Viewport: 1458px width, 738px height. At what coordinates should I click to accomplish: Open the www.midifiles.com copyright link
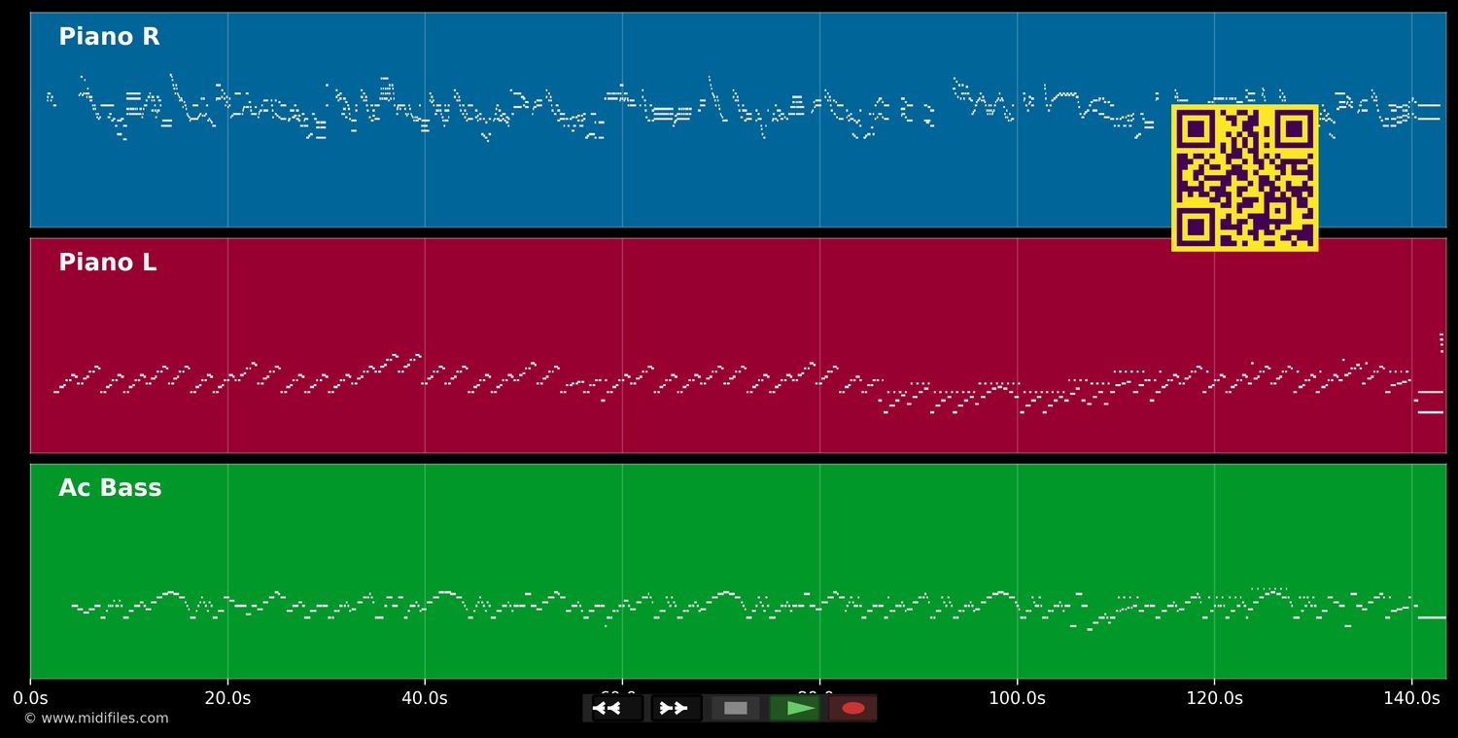(x=95, y=719)
